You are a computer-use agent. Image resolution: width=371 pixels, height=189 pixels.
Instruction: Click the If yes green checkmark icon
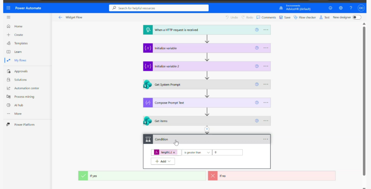tap(83, 176)
